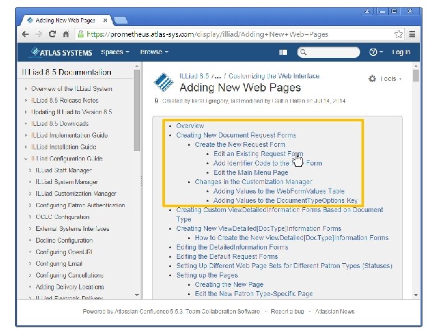
Task: Reload the page with refresh icon
Action: click(x=52, y=34)
